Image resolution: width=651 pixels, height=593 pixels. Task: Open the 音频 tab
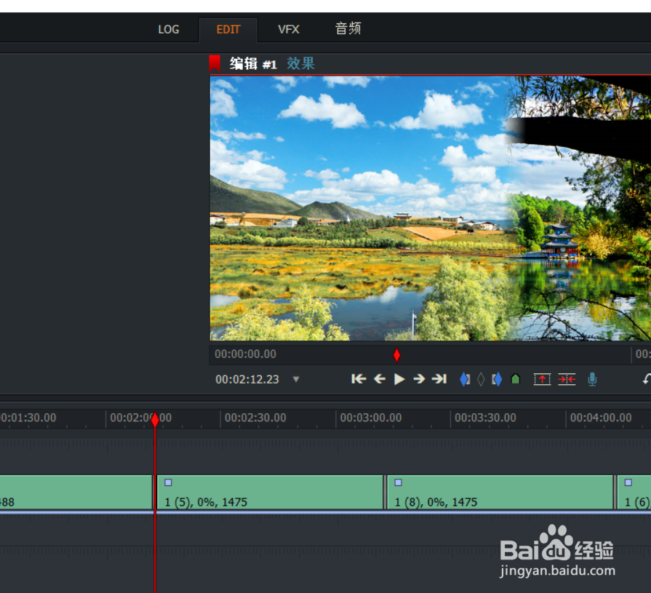(348, 29)
